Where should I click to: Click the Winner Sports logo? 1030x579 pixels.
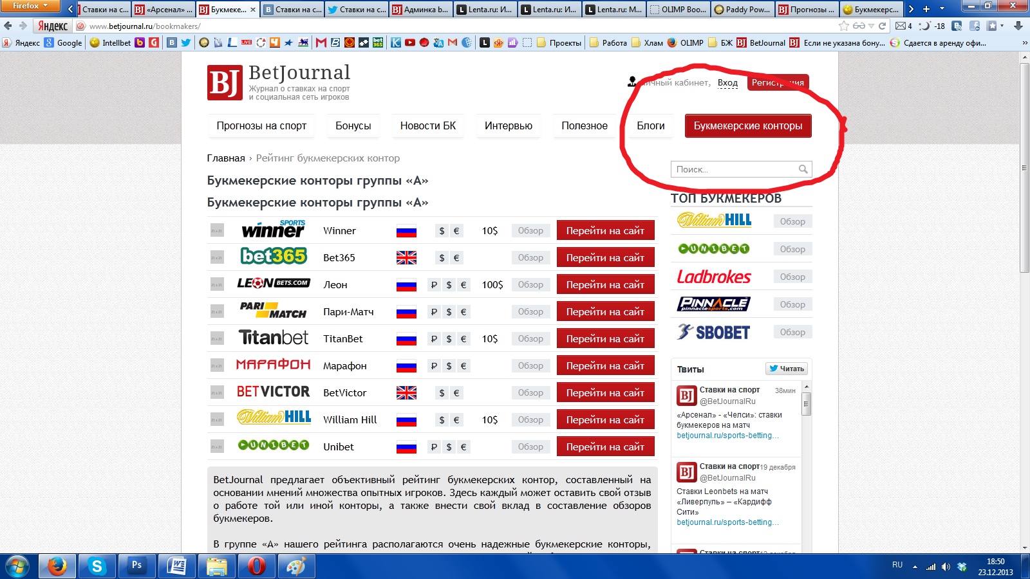[273, 230]
